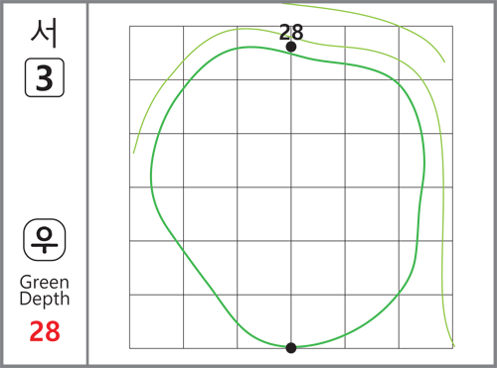Click the 28 label above the top dot
The width and height of the screenshot is (497, 368).
point(291,32)
